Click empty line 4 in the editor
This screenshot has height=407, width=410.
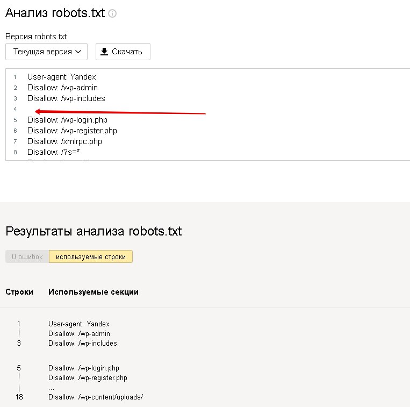107,109
